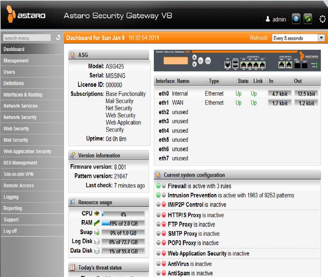This screenshot has width=328, height=277.
Task: Expand the Interfaces & Routing menu
Action: (23, 95)
